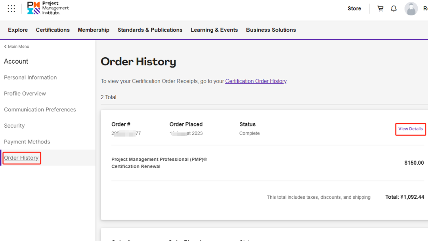Open Standards & Publications menu
Image resolution: width=428 pixels, height=241 pixels.
click(x=150, y=30)
